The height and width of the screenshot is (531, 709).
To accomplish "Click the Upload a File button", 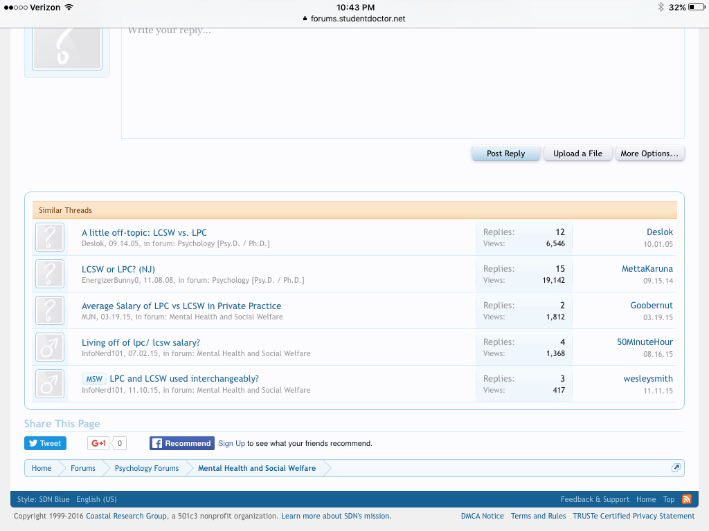I will click(577, 153).
